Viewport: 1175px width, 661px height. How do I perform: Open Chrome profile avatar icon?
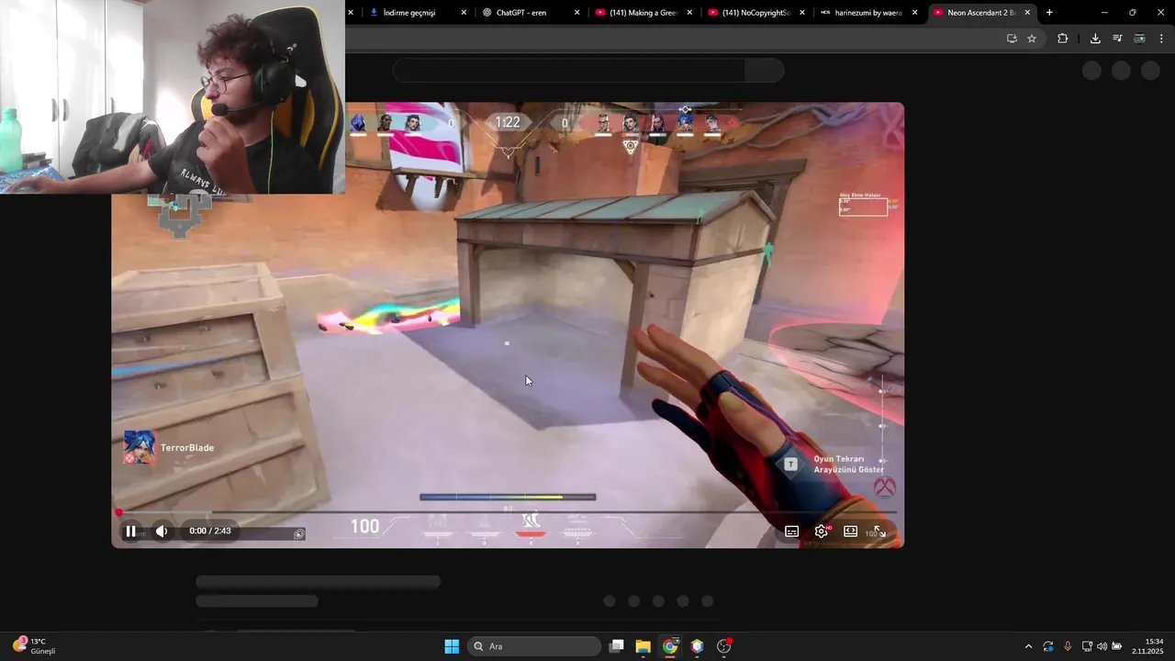(x=1139, y=39)
